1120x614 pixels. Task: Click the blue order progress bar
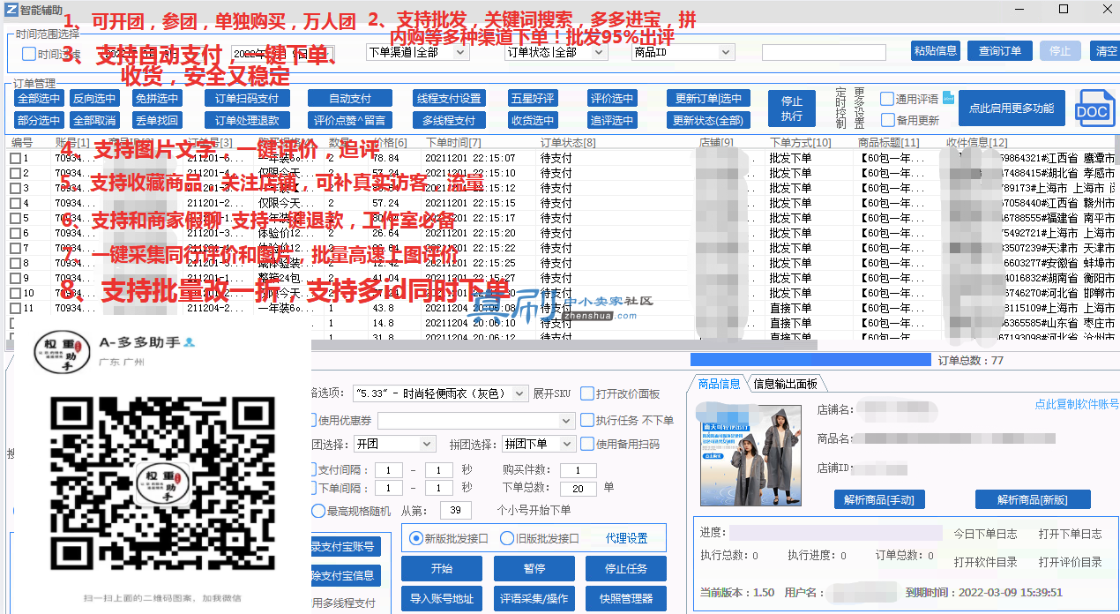point(810,360)
